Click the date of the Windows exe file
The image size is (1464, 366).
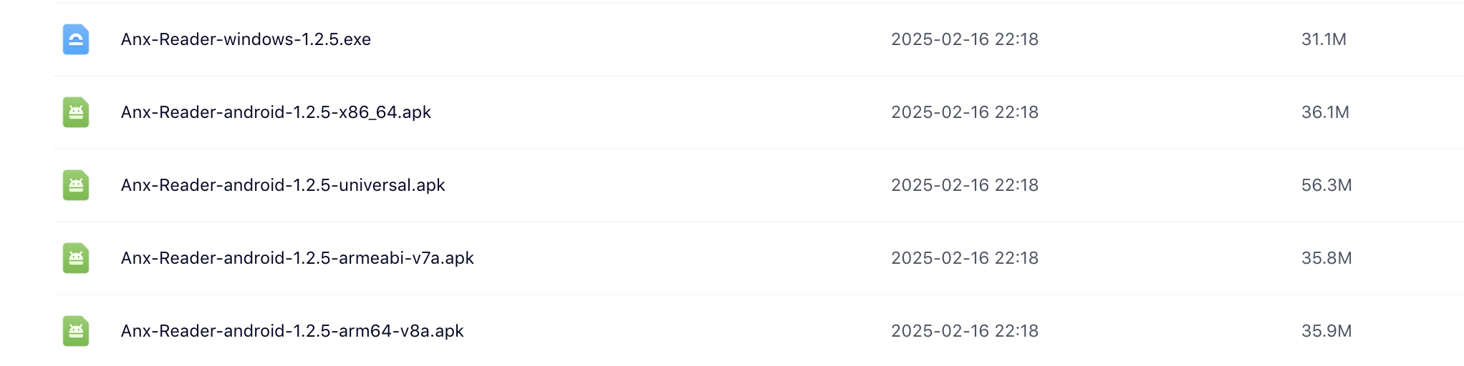tap(964, 39)
